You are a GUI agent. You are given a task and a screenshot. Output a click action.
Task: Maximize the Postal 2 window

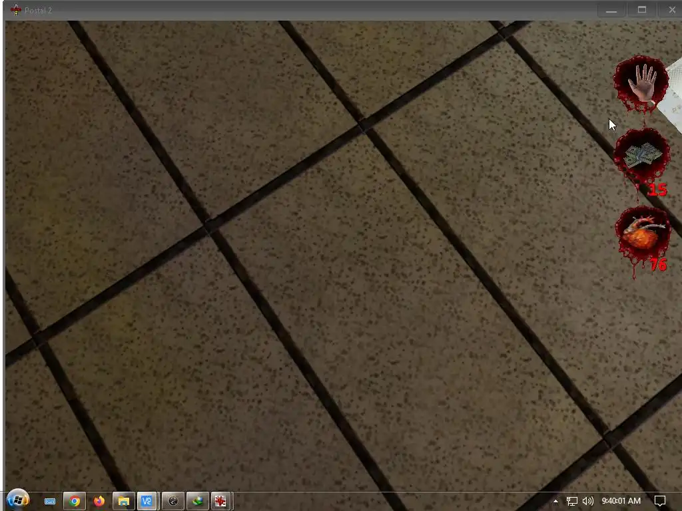642,10
